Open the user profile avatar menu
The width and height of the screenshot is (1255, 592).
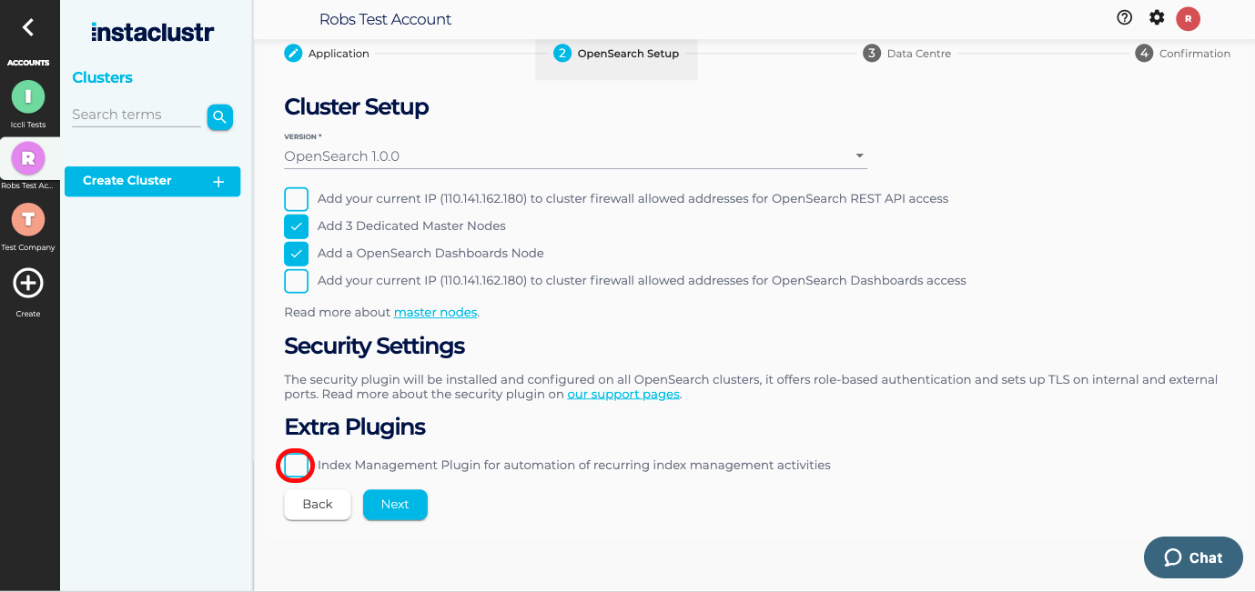[x=1188, y=18]
